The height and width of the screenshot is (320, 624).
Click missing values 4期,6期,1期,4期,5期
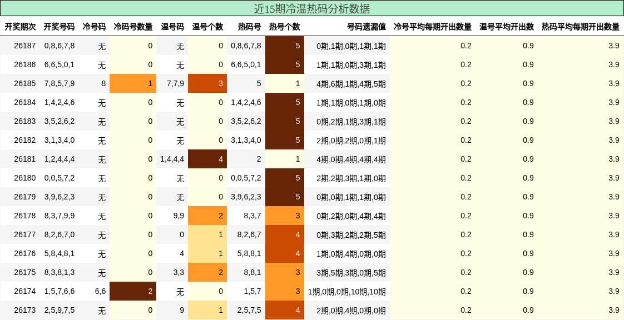pyautogui.click(x=351, y=84)
